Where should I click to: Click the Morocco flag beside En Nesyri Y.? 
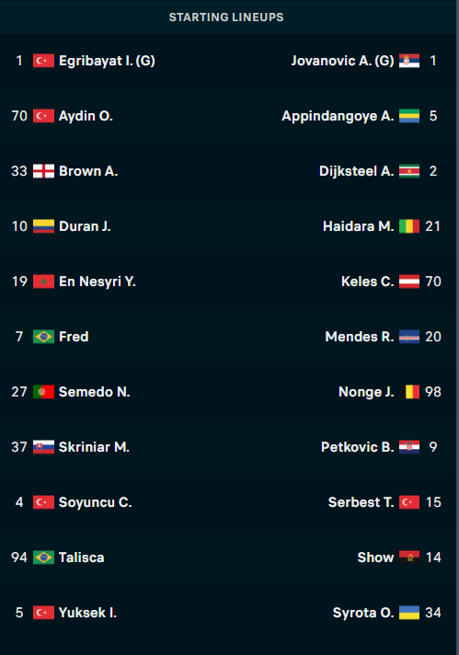point(43,282)
